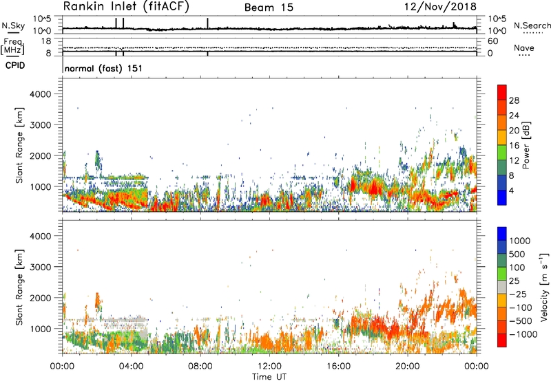The height and width of the screenshot is (381, 551).
Task: Click the orange velocity patch near 12:00
Action: click(x=265, y=341)
